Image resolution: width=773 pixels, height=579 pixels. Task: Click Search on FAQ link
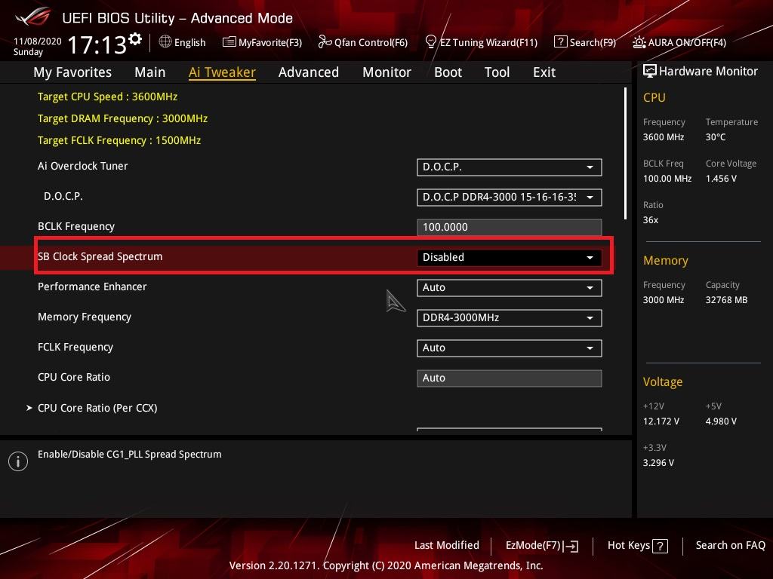731,546
